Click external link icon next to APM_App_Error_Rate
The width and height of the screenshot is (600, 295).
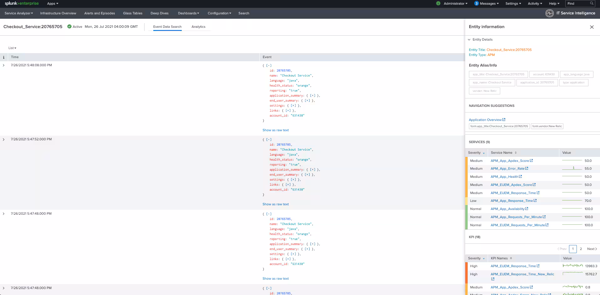tap(526, 168)
